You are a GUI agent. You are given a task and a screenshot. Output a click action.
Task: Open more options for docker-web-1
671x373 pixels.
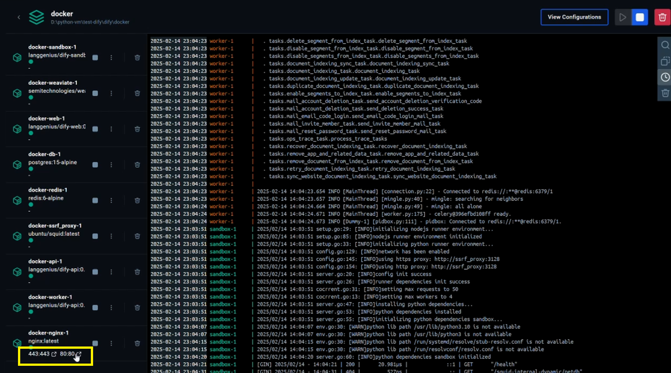pos(111,129)
